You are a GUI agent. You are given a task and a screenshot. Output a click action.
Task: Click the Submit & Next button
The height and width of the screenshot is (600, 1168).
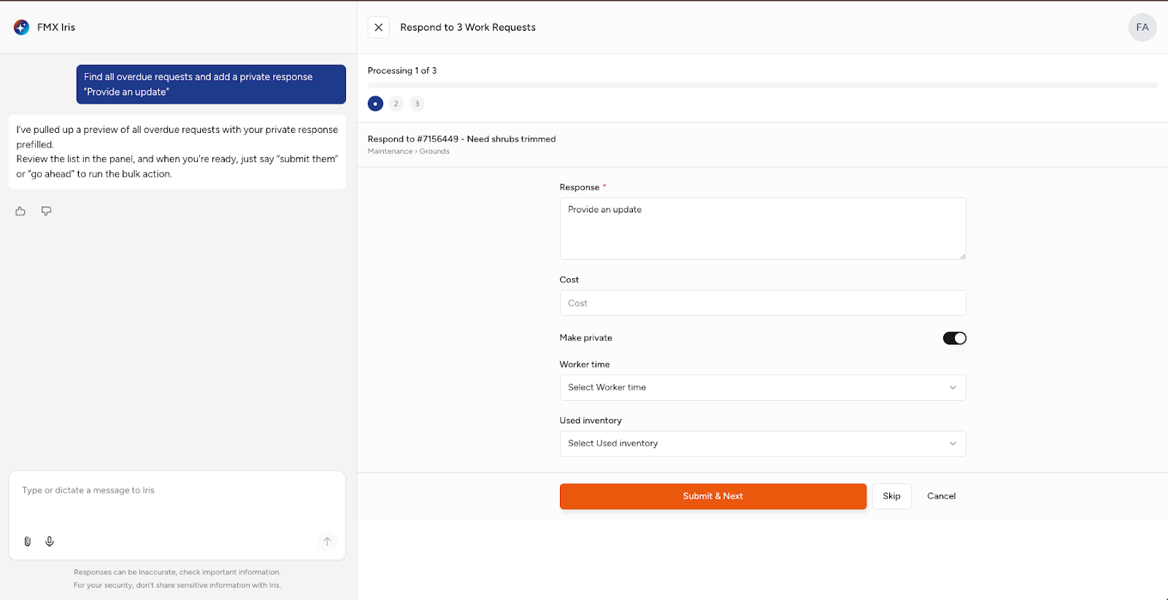pyautogui.click(x=712, y=496)
